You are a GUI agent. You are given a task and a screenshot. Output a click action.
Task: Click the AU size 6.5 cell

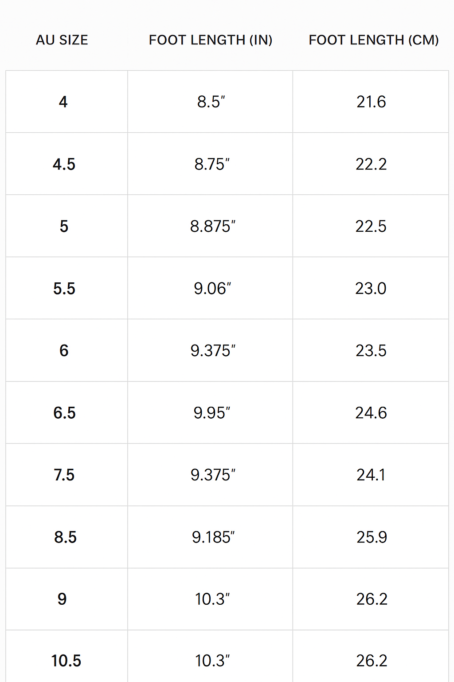pos(64,413)
